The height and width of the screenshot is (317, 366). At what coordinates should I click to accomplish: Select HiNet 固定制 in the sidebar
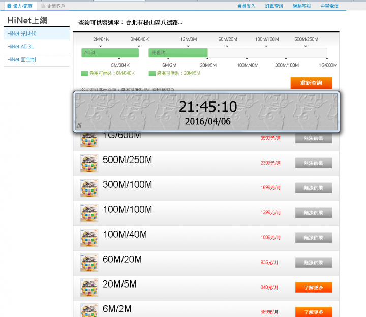(x=37, y=60)
